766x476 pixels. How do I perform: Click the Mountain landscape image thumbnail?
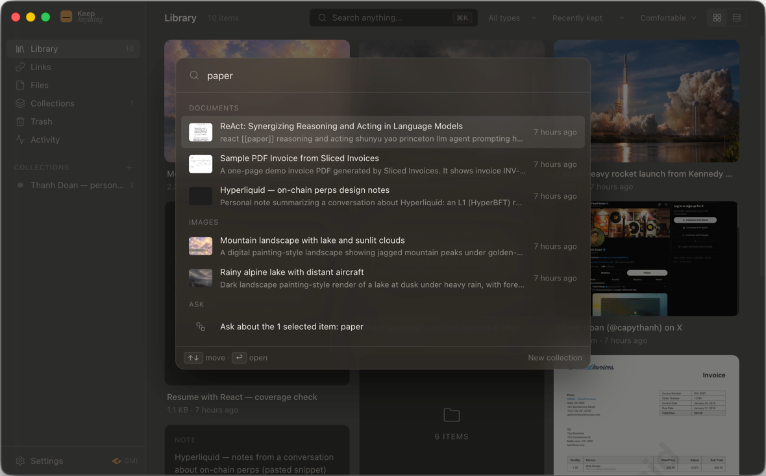[x=201, y=246]
